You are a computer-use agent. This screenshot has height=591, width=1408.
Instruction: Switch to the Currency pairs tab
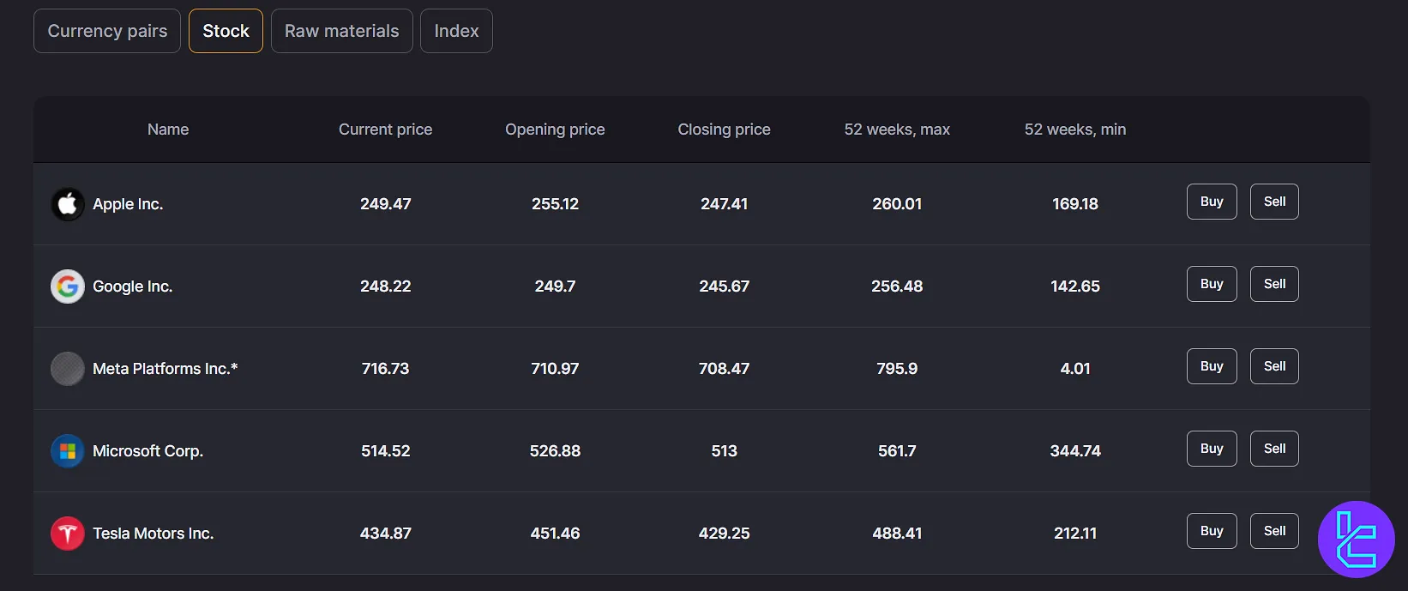(107, 31)
